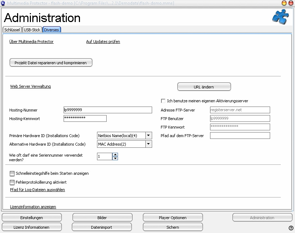This screenshot has width=295, height=233.
Task: Open Über Multimedia Protector link
Action: [31, 42]
